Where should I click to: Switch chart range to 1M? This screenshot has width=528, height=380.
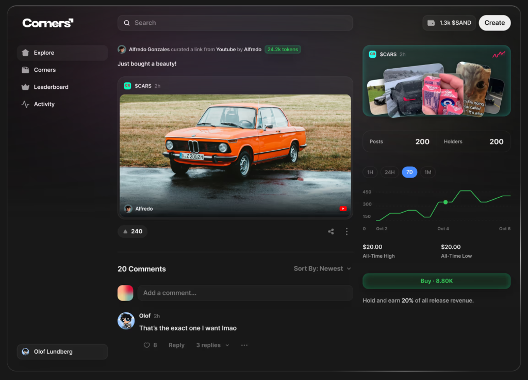point(427,172)
